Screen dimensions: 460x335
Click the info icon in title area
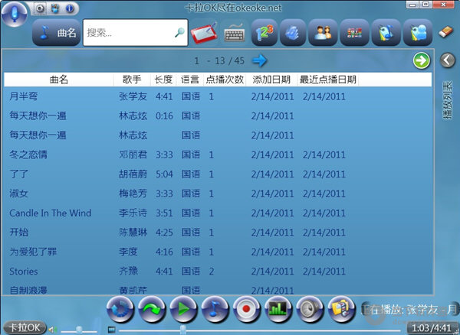point(70,8)
